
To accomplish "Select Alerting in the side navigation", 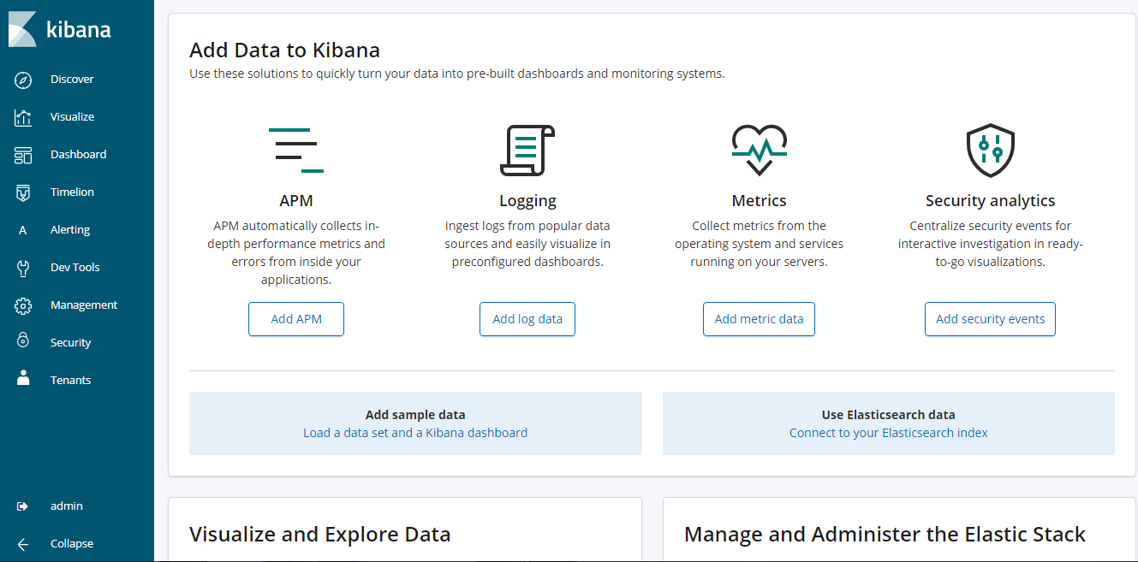I will pyautogui.click(x=70, y=230).
